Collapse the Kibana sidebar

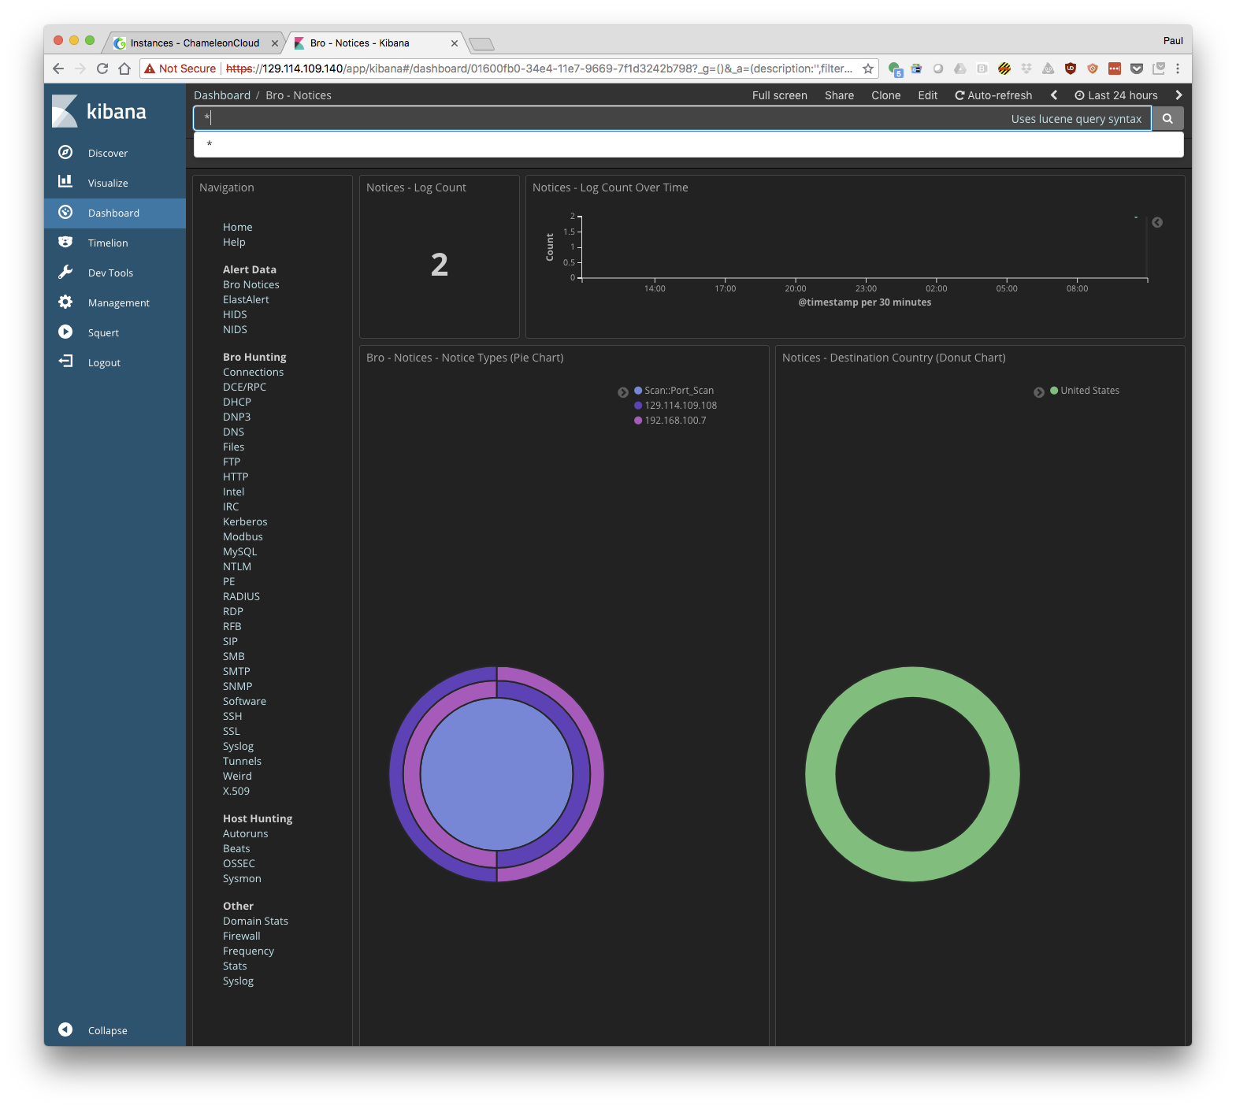(x=65, y=1029)
